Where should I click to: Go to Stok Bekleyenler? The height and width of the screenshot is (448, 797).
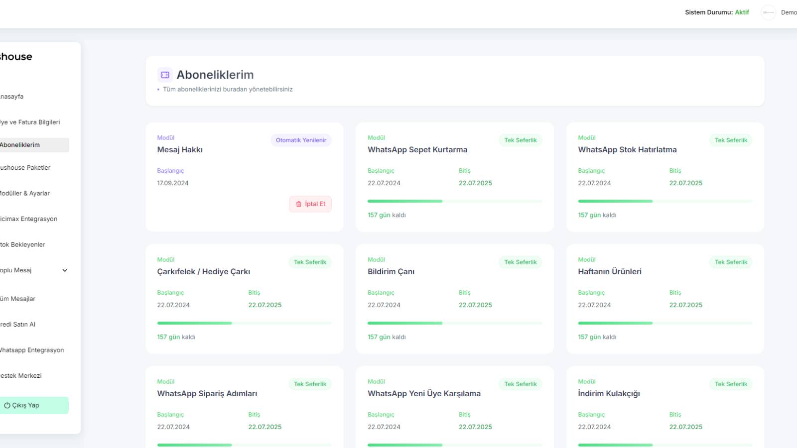(22, 244)
